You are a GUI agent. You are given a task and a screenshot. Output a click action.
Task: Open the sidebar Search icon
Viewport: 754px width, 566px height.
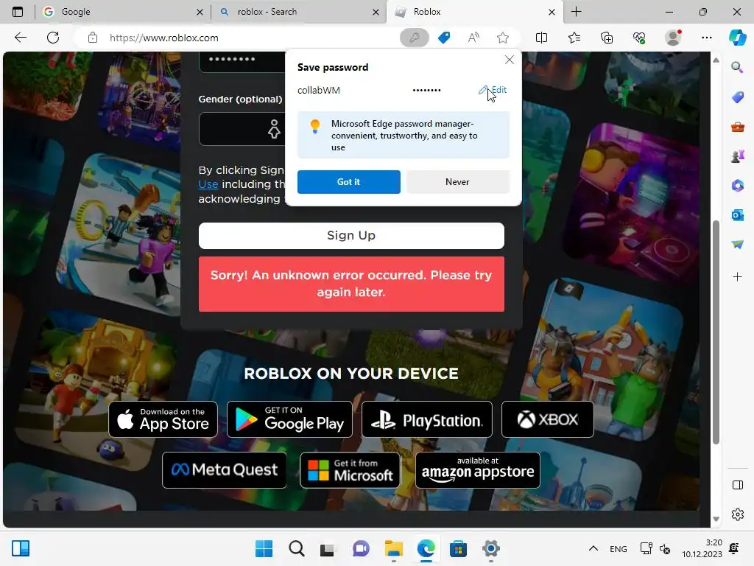[x=737, y=67]
